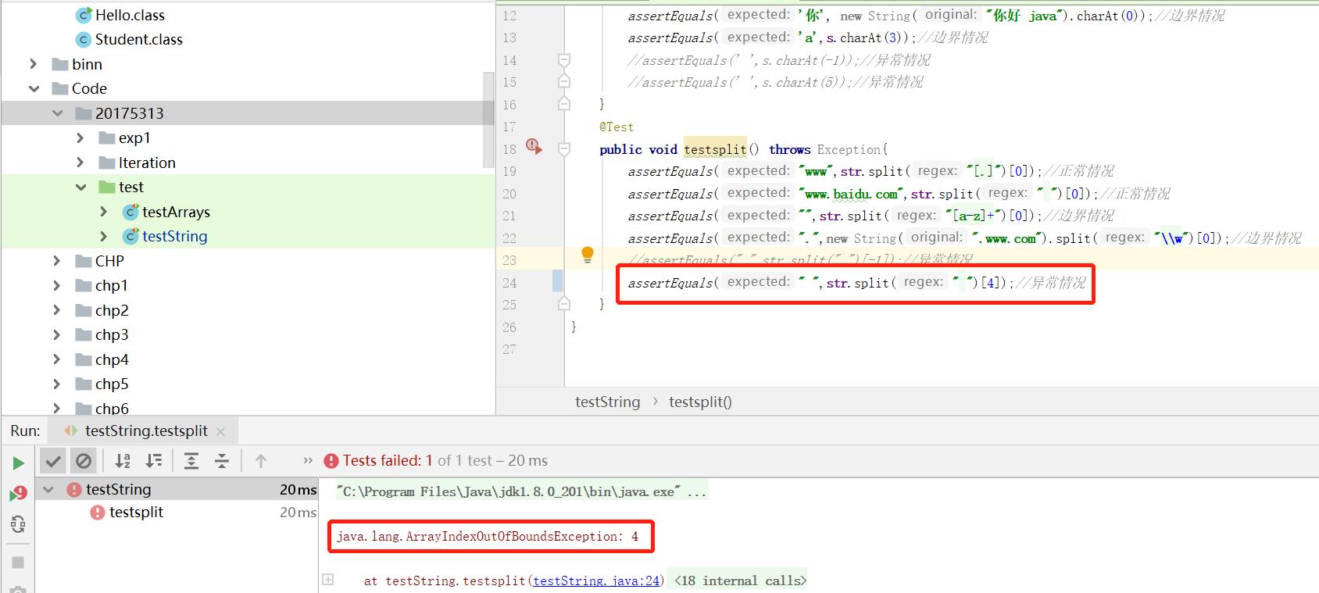The height and width of the screenshot is (593, 1319).
Task: Expand the chp1 folder
Action: click(56, 286)
